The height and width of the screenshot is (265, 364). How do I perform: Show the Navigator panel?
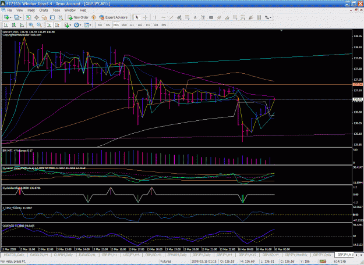[x=44, y=17]
